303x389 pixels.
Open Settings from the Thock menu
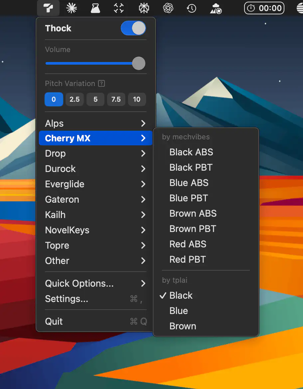click(67, 299)
